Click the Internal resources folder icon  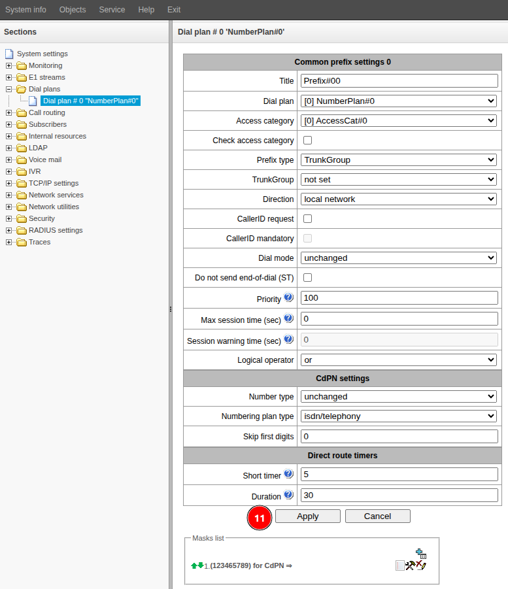click(22, 137)
